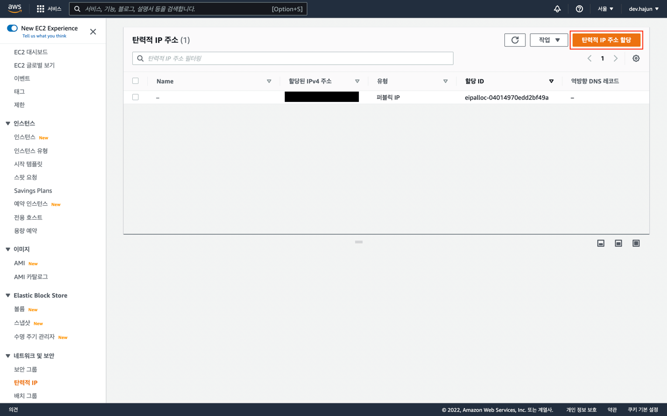667x416 pixels.
Task: Refresh the elastic IP list
Action: point(515,40)
